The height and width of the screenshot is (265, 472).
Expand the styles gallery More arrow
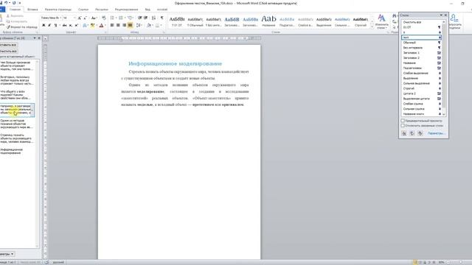click(x=372, y=26)
